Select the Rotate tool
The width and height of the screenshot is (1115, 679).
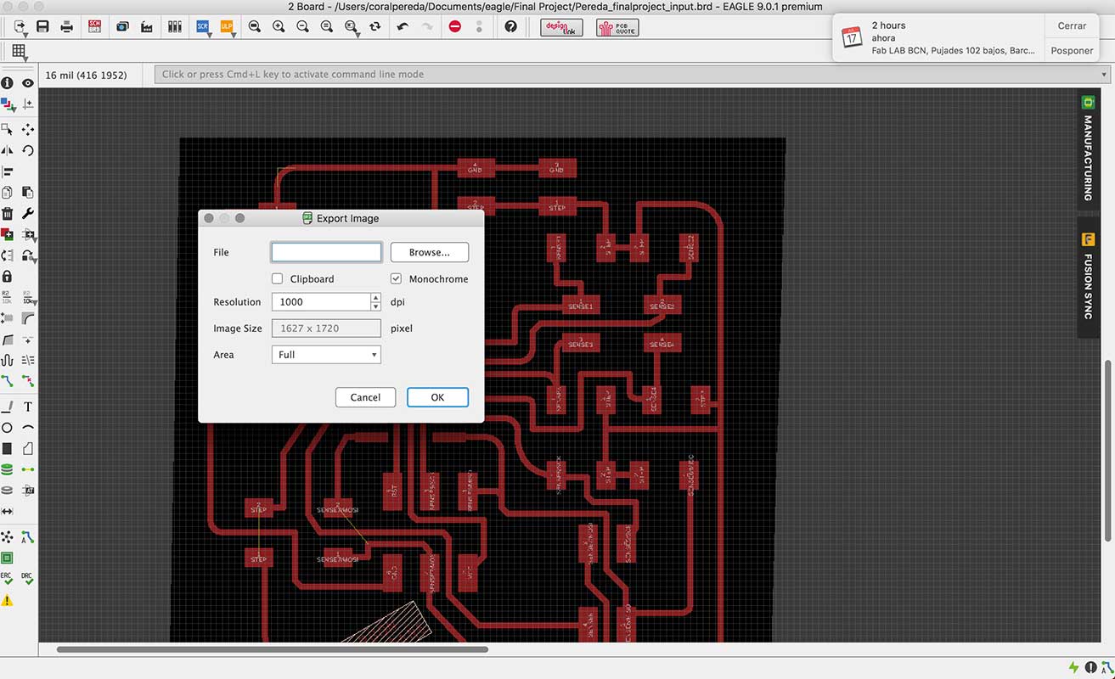(x=28, y=151)
